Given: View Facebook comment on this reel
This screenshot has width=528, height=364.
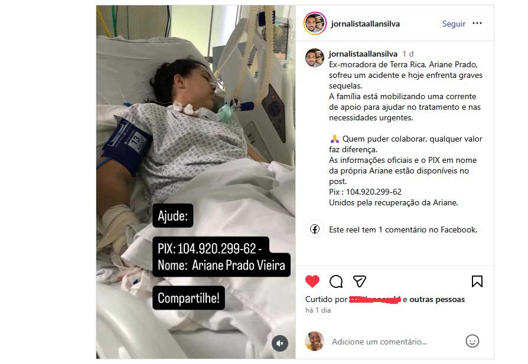Looking at the screenshot, I should [403, 229].
